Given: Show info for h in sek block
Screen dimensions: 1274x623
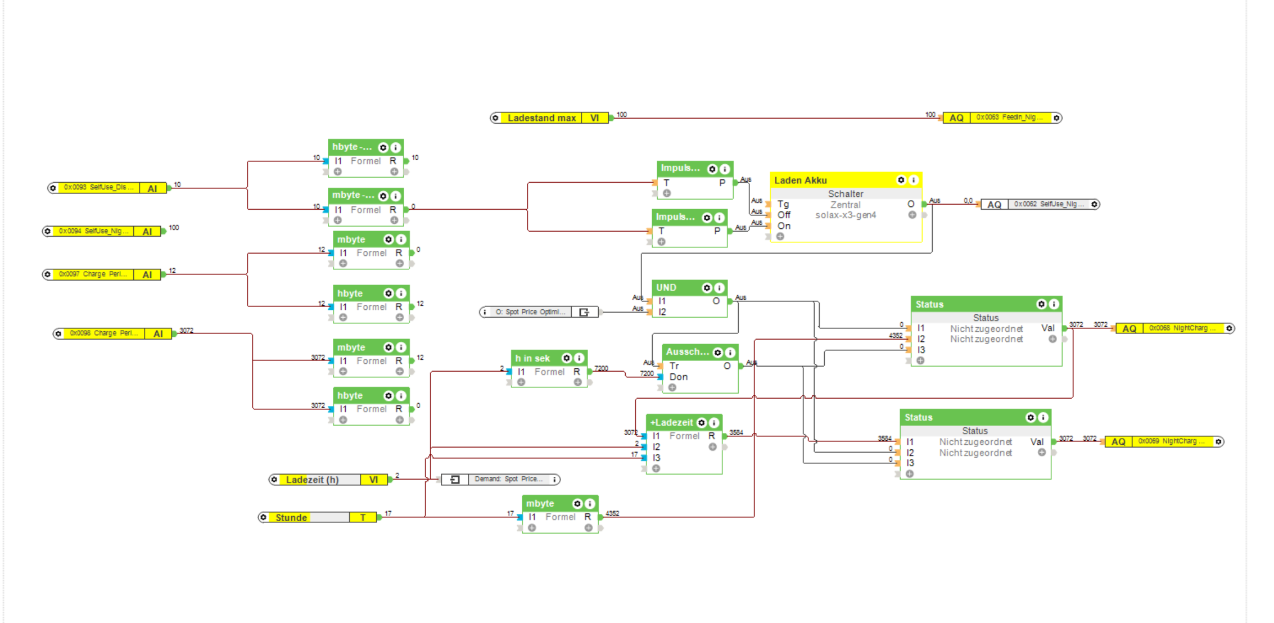Looking at the screenshot, I should point(579,358).
